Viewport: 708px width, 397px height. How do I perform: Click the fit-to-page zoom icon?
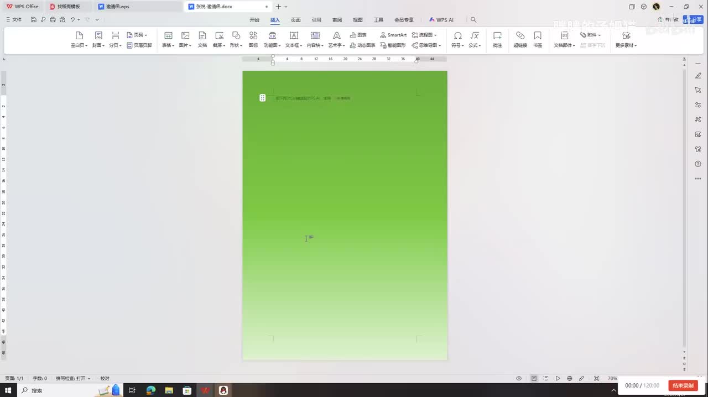point(596,378)
